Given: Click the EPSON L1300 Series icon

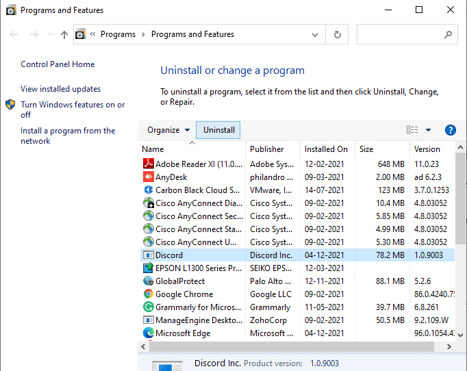Looking at the screenshot, I should [x=149, y=268].
